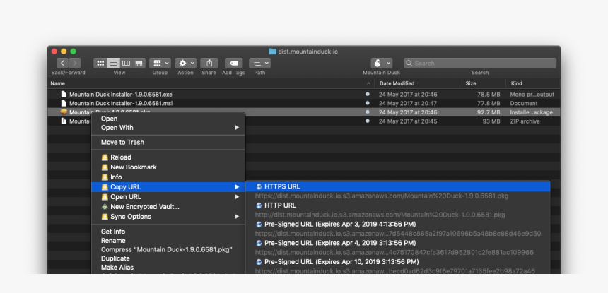This screenshot has height=293, width=608.
Task: Sort by the Name column header
Action: 58,83
